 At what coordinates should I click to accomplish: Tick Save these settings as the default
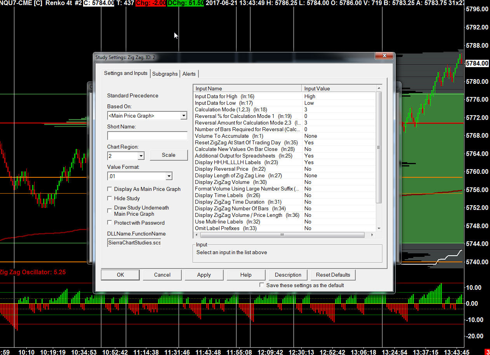[x=262, y=285]
